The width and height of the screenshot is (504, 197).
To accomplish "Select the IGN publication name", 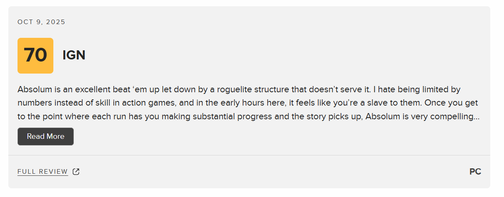I will (x=74, y=55).
